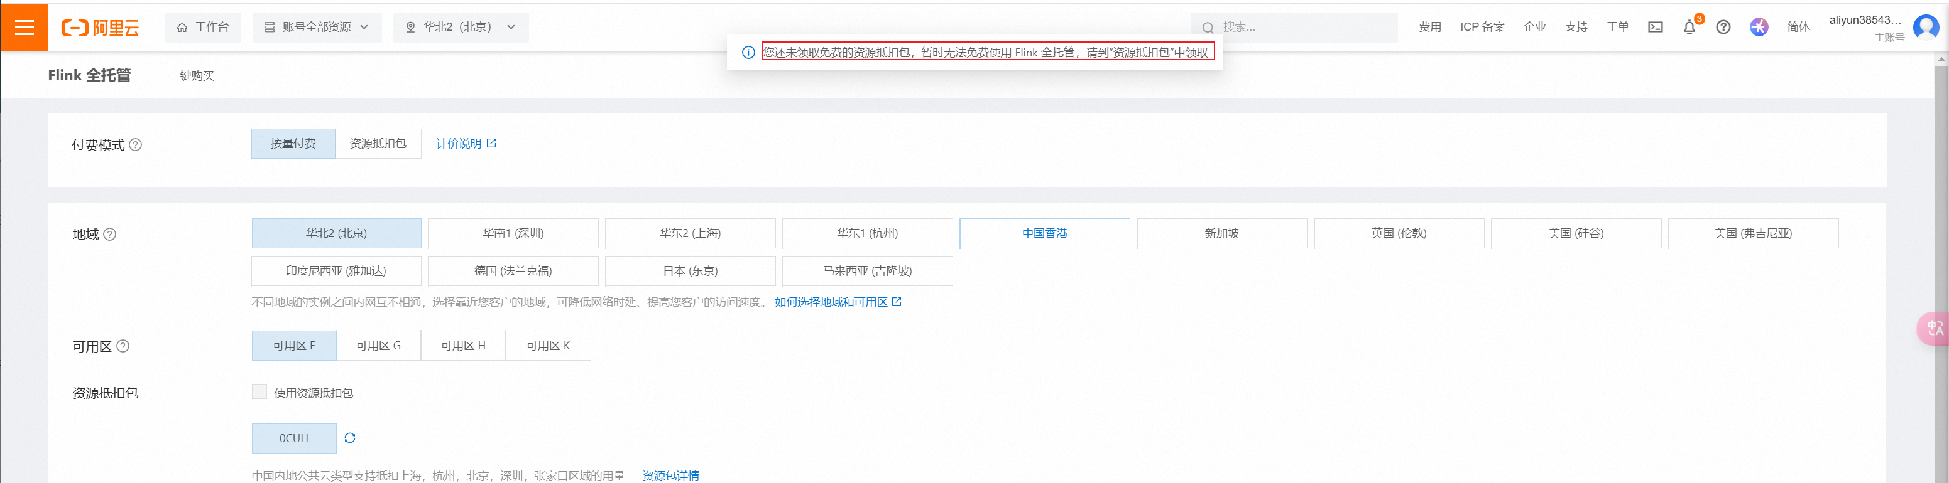Show help for 付费模式
1949x483 pixels.
coord(136,144)
